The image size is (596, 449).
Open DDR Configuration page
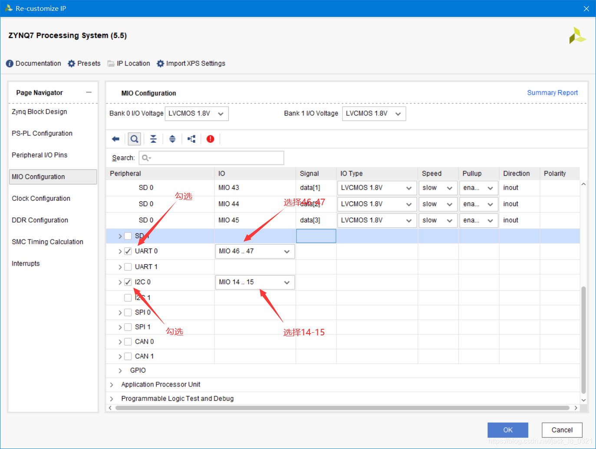(x=40, y=220)
